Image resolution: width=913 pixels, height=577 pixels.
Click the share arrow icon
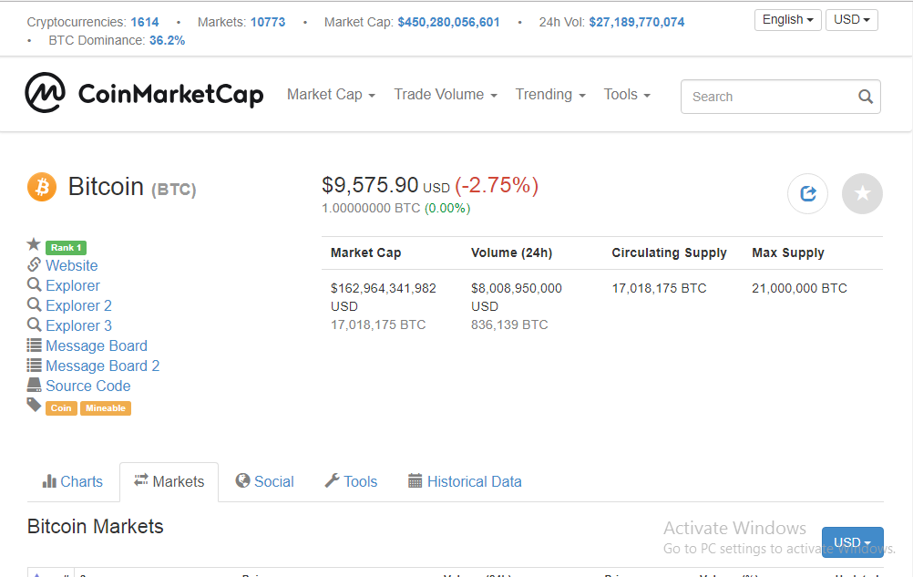point(807,193)
